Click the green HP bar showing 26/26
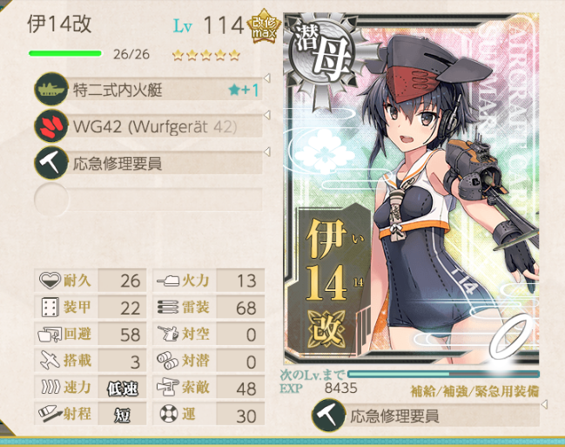The height and width of the screenshot is (447, 565). pos(65,54)
